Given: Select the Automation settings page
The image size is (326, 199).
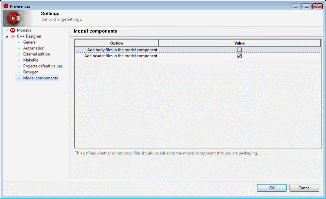Looking at the screenshot, I should pyautogui.click(x=34, y=48).
